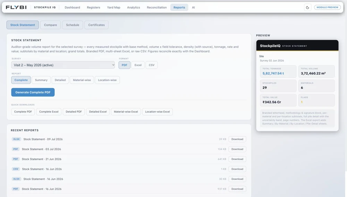Click the Stockpiles count 29

click(265, 88)
